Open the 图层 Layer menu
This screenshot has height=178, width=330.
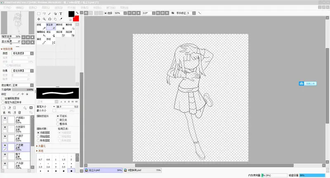click(x=46, y=7)
